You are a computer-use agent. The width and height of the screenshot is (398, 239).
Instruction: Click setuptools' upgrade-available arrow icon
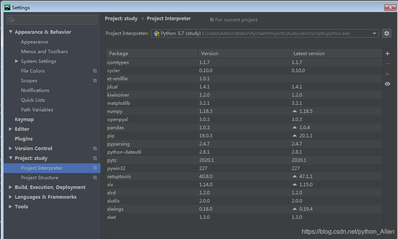pos(294,176)
